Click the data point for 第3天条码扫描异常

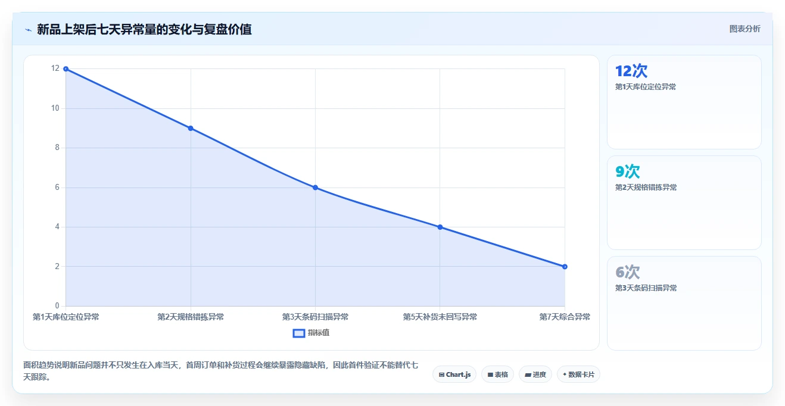tap(315, 188)
